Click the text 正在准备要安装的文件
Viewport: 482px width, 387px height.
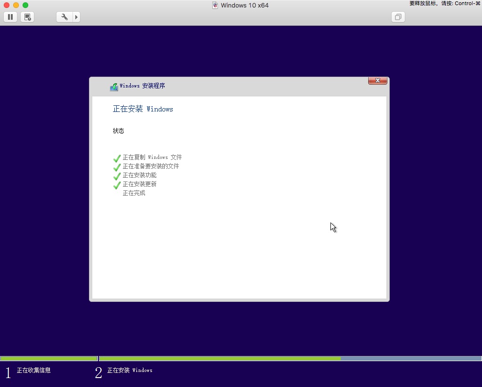coord(151,166)
